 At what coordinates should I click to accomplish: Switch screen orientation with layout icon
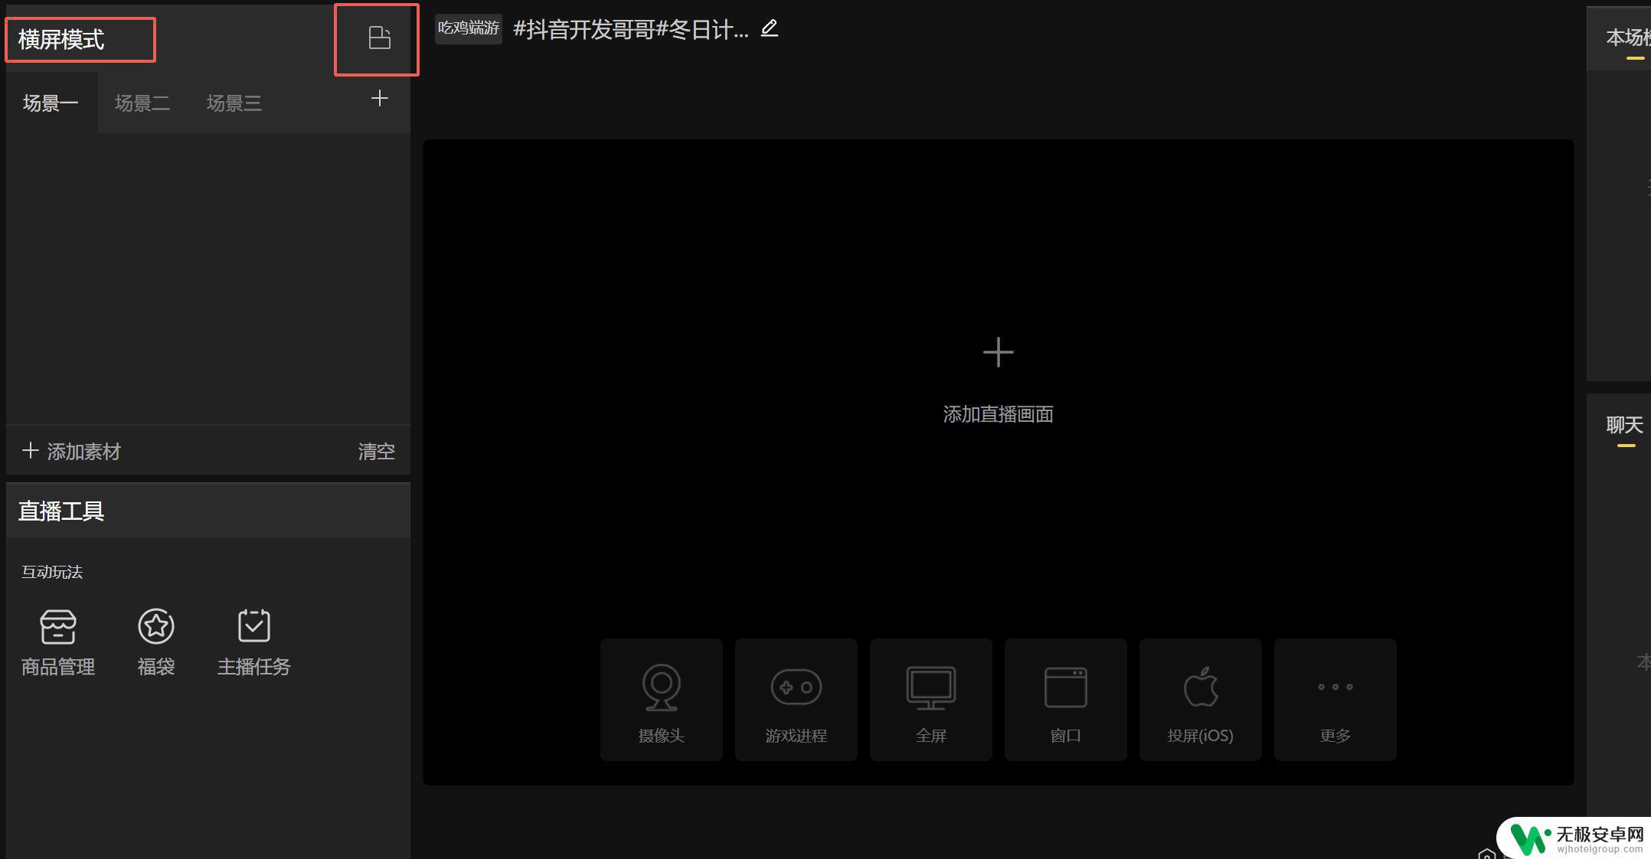point(379,38)
